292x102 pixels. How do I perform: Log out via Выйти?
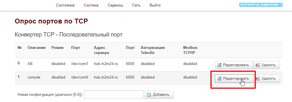tap(155, 5)
